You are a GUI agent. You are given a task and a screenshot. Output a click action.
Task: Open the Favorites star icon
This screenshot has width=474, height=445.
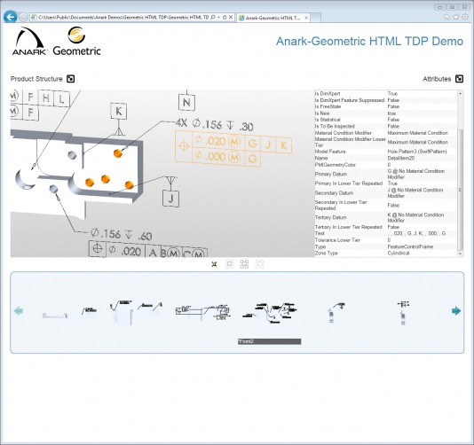[x=456, y=17]
